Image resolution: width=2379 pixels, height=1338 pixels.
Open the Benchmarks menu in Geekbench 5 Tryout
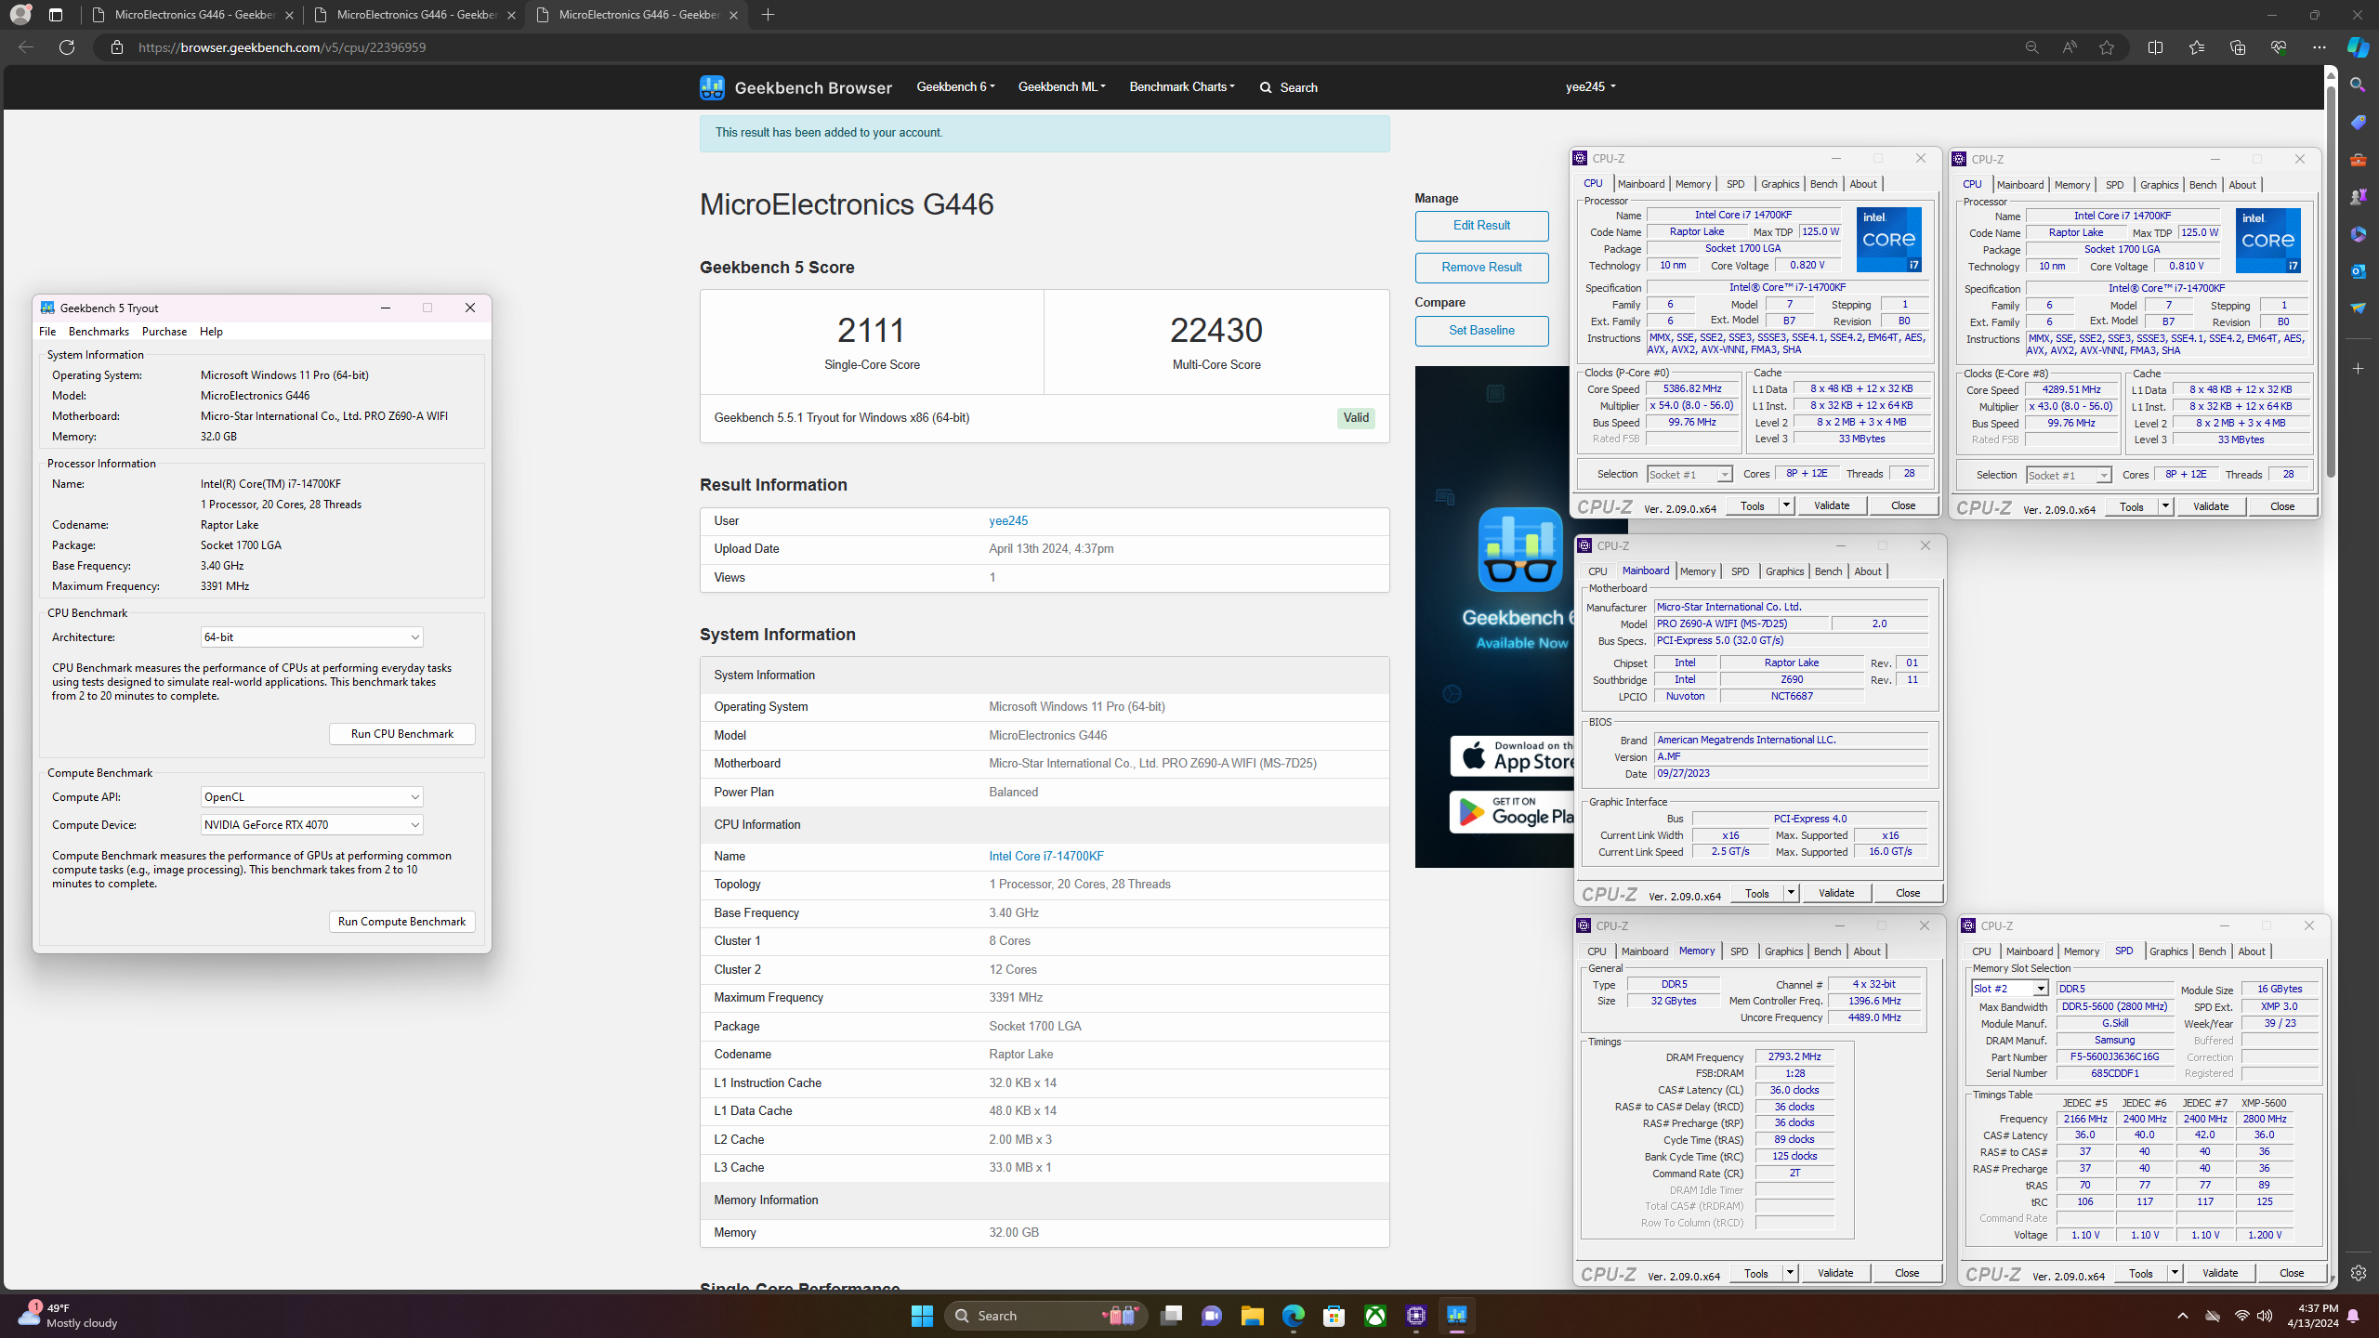[x=99, y=332]
